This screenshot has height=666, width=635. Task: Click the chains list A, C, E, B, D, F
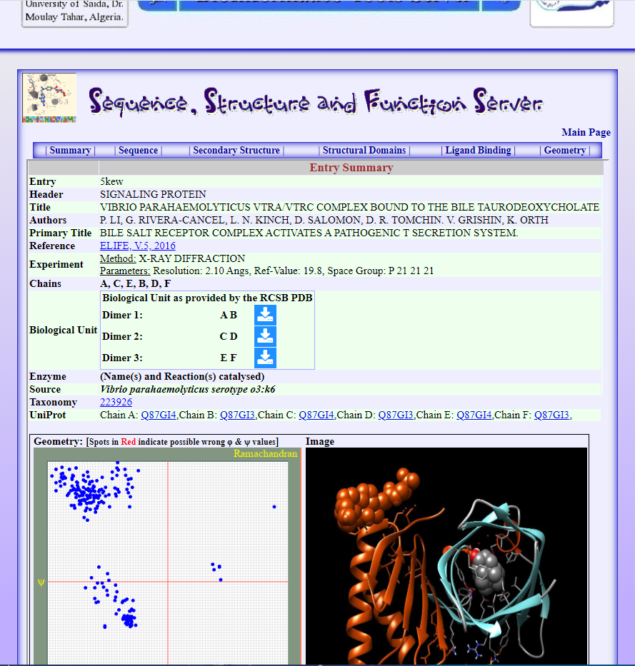pyautogui.click(x=135, y=283)
